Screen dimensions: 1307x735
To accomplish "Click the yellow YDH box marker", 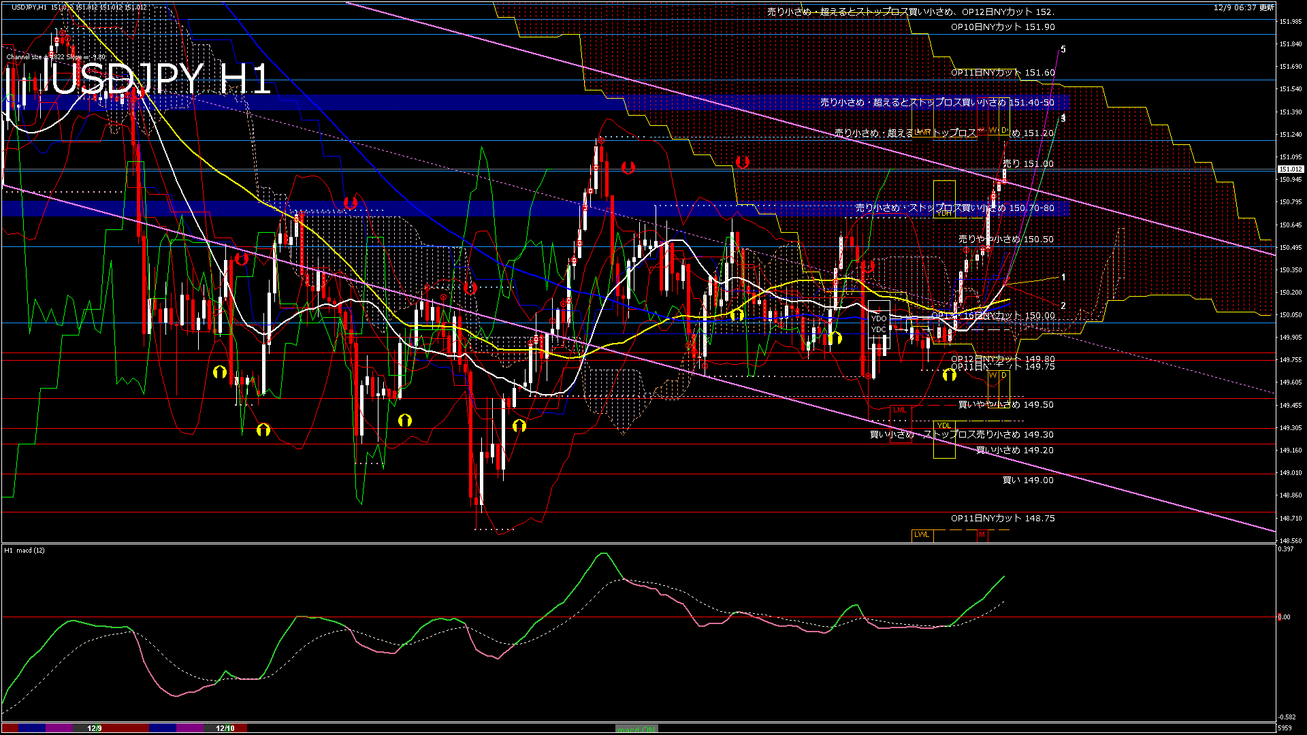I will (944, 214).
